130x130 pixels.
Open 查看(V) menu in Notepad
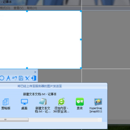pos(18,8)
